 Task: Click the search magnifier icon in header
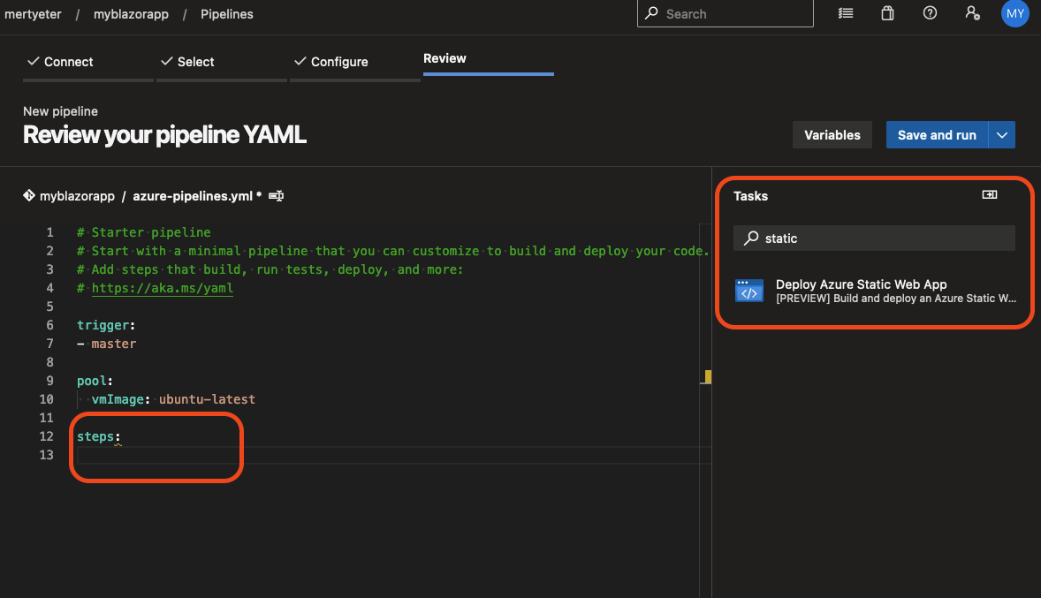[x=651, y=13]
